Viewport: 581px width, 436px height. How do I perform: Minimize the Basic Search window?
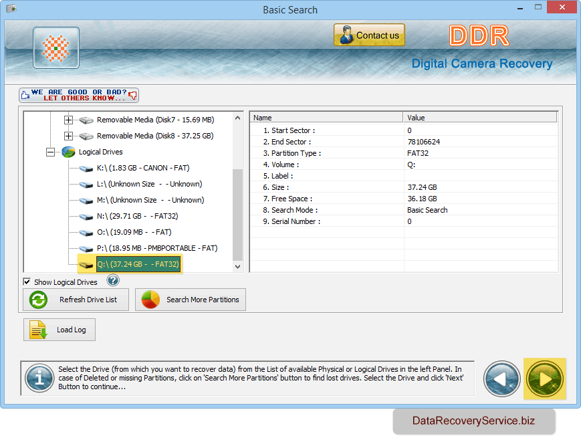(520, 7)
